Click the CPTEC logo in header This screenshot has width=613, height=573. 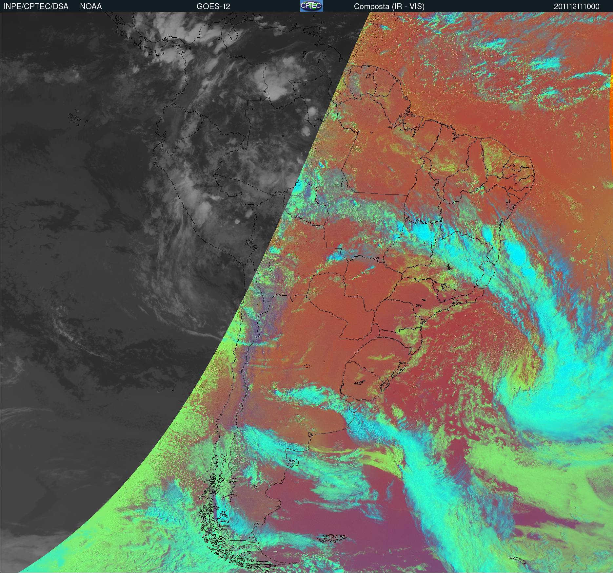click(311, 6)
